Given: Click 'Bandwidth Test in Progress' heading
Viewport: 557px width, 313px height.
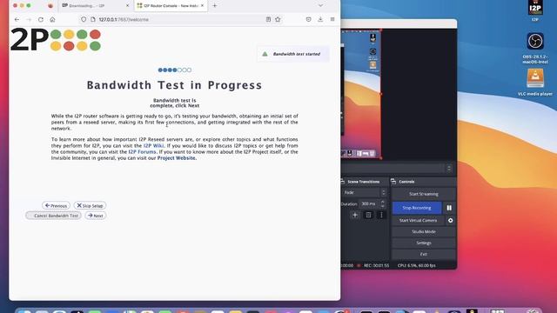Looking at the screenshot, I should (174, 85).
